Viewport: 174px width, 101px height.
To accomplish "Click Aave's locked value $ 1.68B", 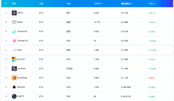I will click(x=124, y=50).
